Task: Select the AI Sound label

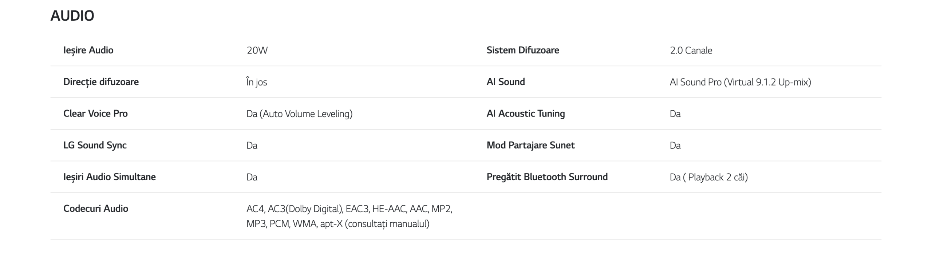Action: coord(506,82)
